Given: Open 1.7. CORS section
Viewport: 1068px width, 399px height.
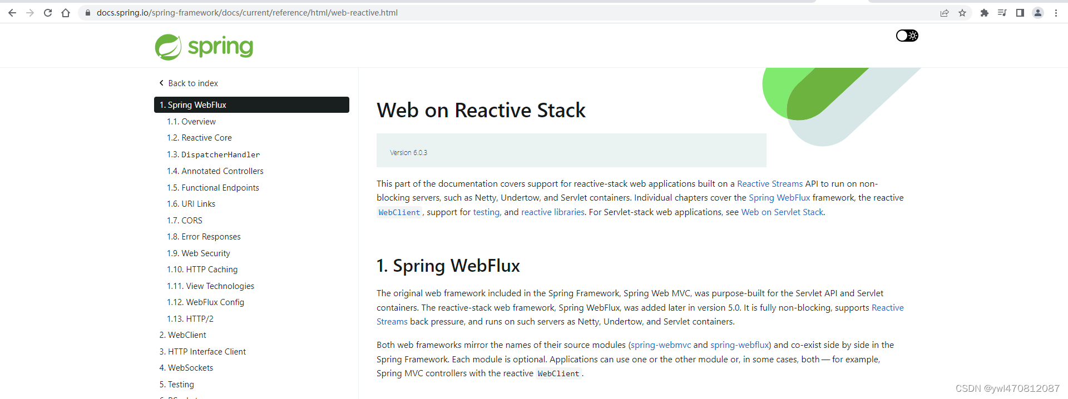Looking at the screenshot, I should (184, 221).
